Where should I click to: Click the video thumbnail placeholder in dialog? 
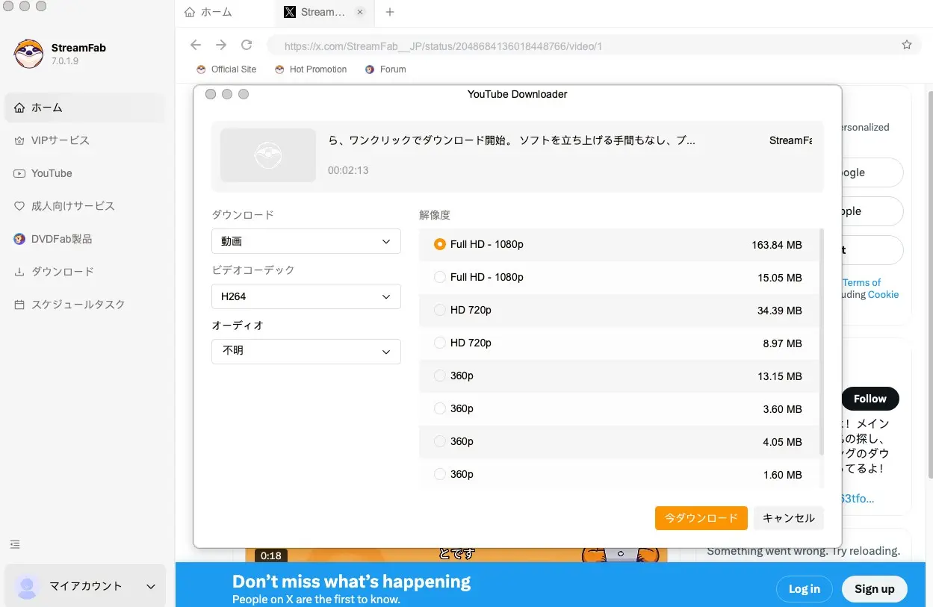[x=268, y=155]
